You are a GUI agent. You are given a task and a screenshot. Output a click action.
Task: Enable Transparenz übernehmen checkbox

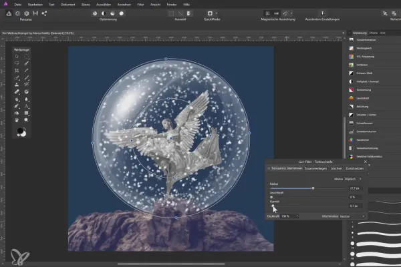(x=269, y=168)
